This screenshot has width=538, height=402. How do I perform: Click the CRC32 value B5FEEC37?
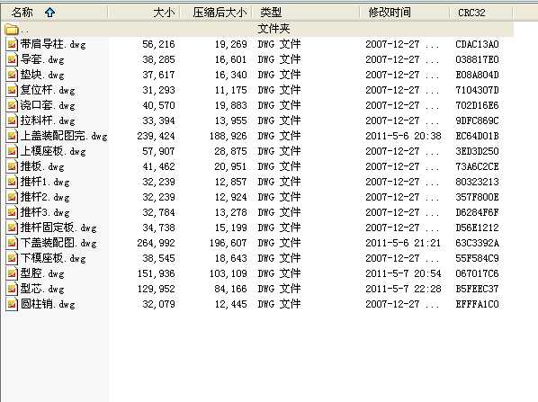pyautogui.click(x=477, y=289)
